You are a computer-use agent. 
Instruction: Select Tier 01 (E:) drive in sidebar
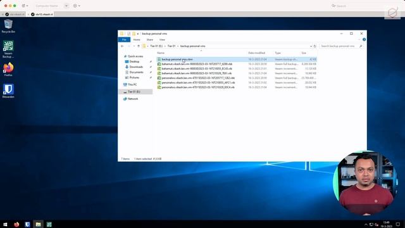pyautogui.click(x=135, y=92)
